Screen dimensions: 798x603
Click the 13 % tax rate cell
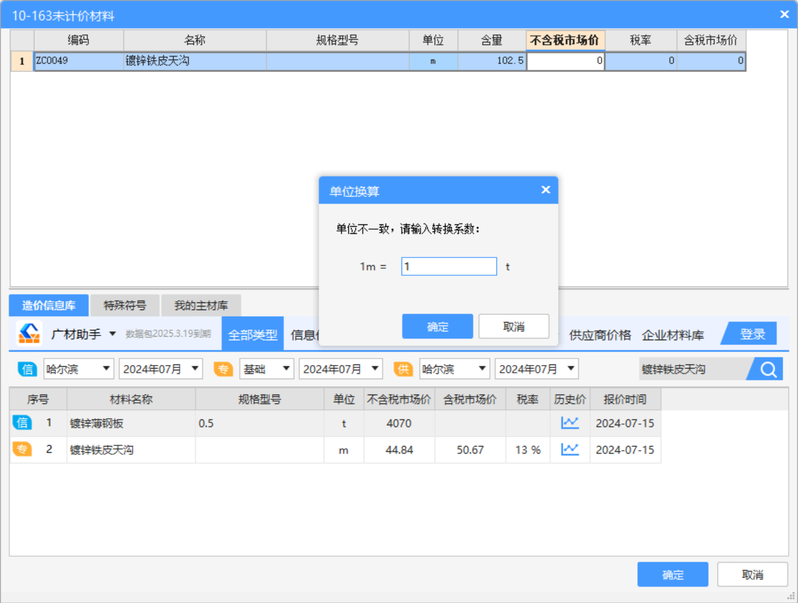pos(528,450)
